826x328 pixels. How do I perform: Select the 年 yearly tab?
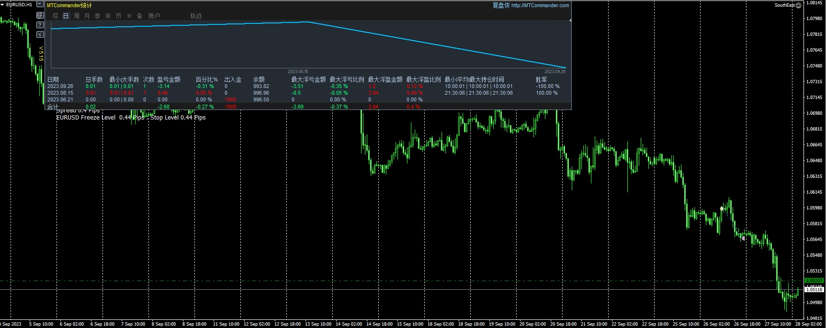(x=108, y=16)
